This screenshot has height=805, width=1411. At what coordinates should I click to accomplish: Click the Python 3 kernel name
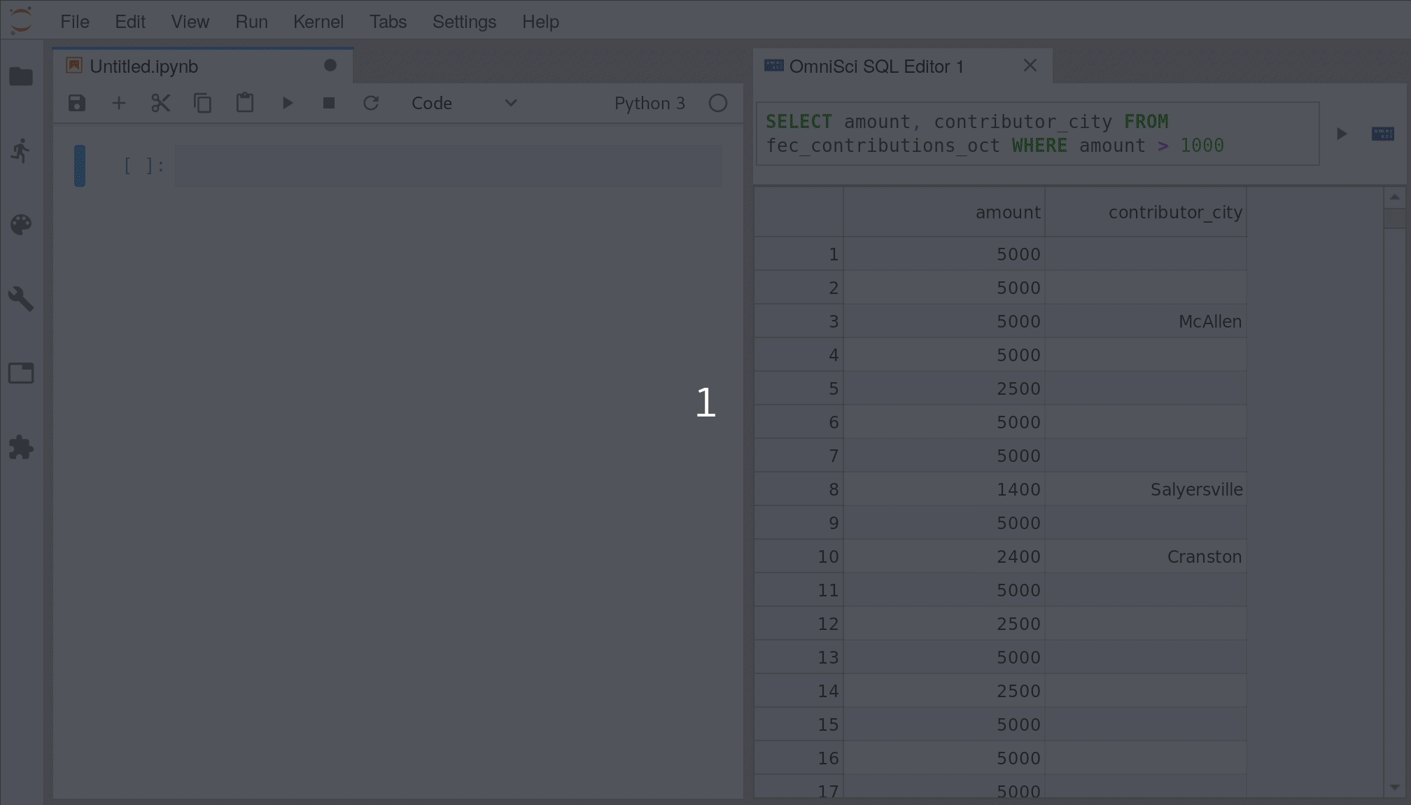650,104
